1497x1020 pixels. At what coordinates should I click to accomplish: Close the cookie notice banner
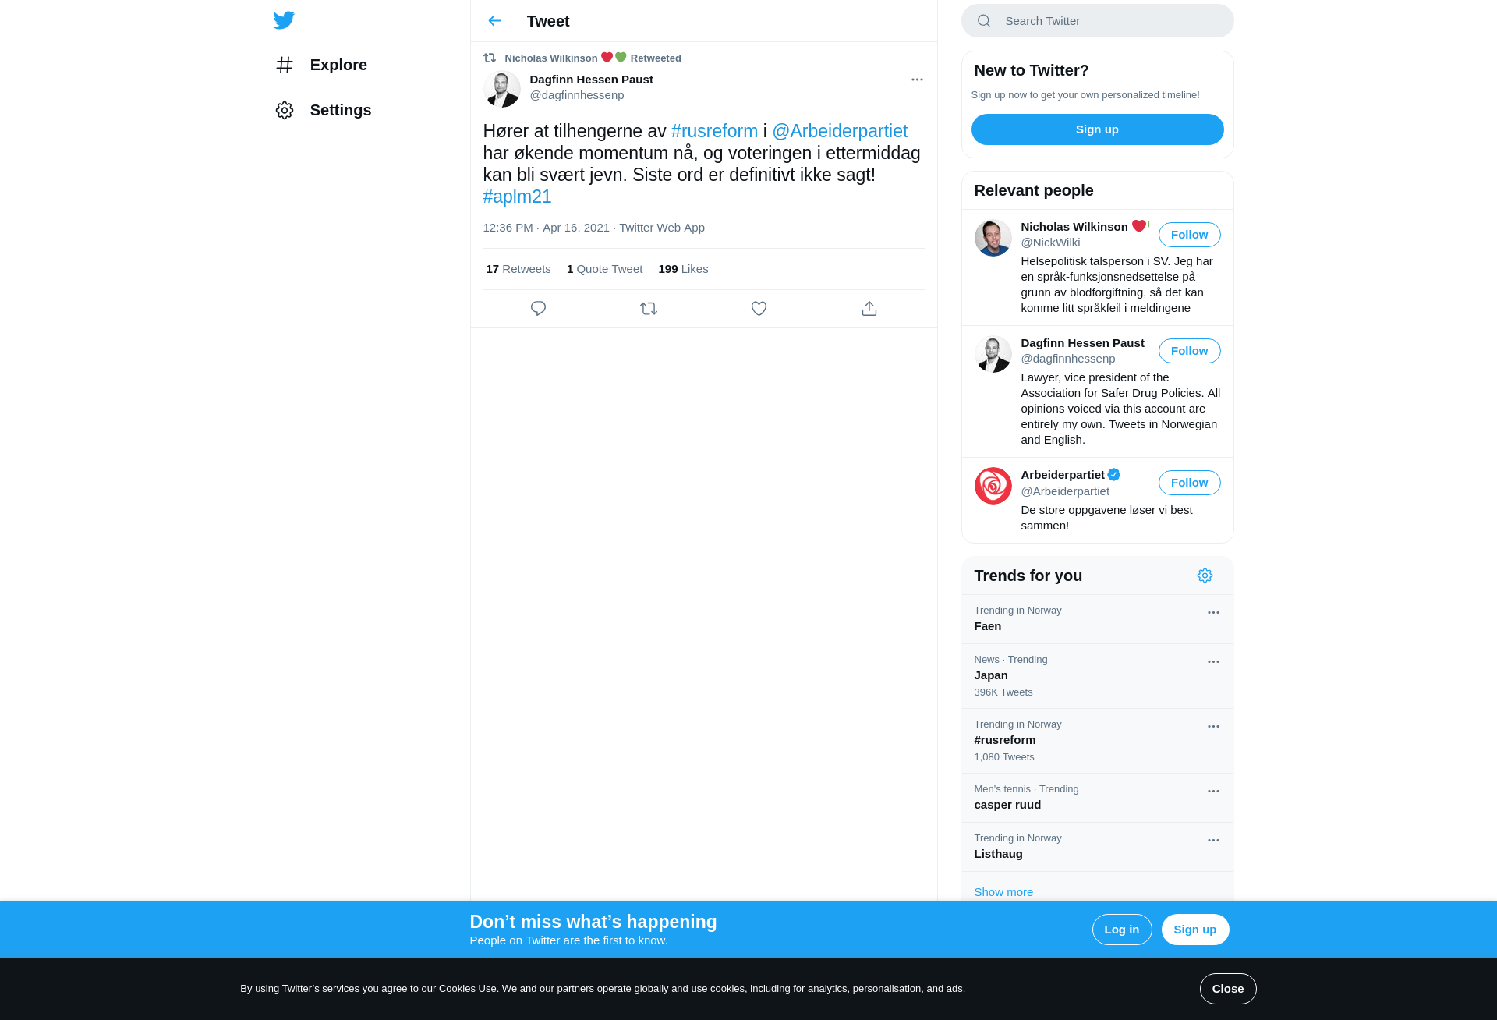click(1228, 989)
